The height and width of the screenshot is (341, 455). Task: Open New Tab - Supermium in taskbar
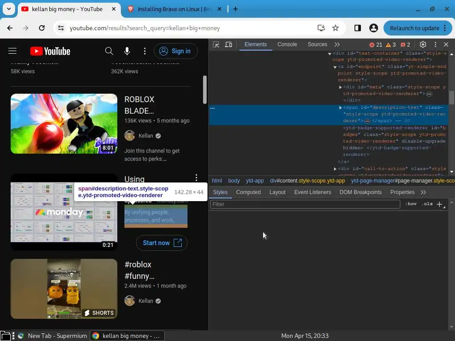tap(52, 336)
